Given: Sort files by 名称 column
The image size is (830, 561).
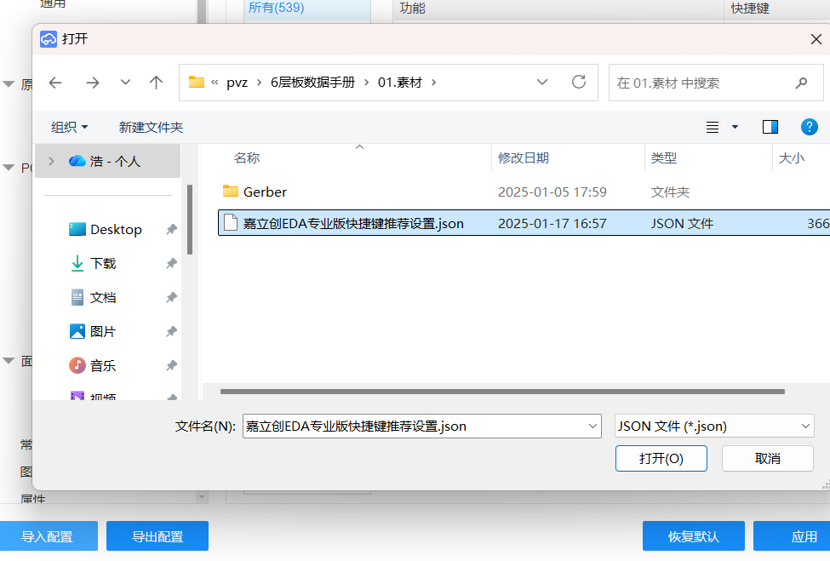Looking at the screenshot, I should pyautogui.click(x=247, y=157).
